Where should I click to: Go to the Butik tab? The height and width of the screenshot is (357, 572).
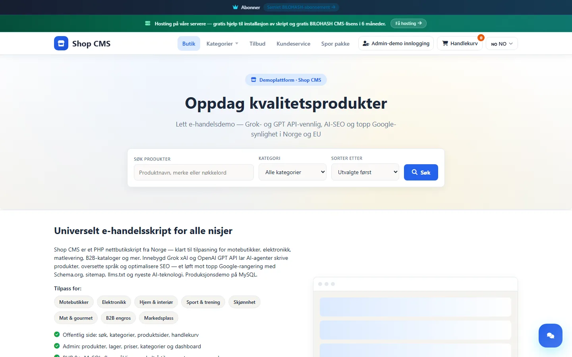(x=189, y=44)
